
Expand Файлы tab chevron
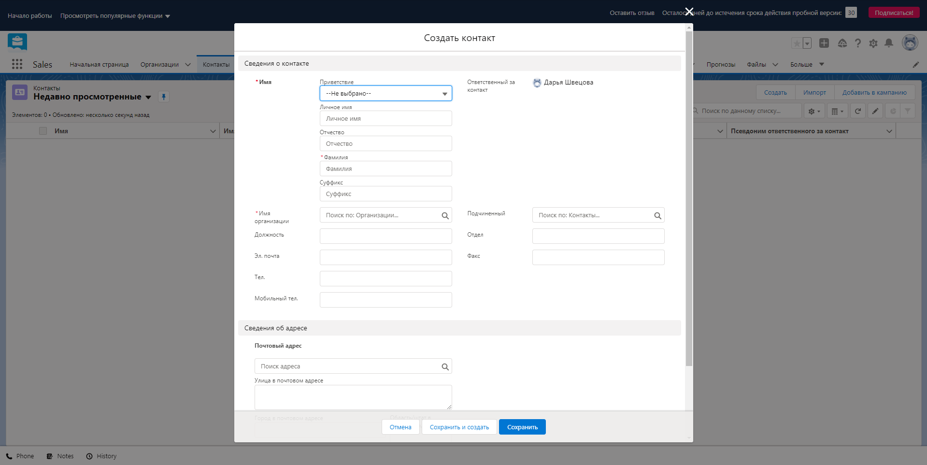click(x=775, y=65)
